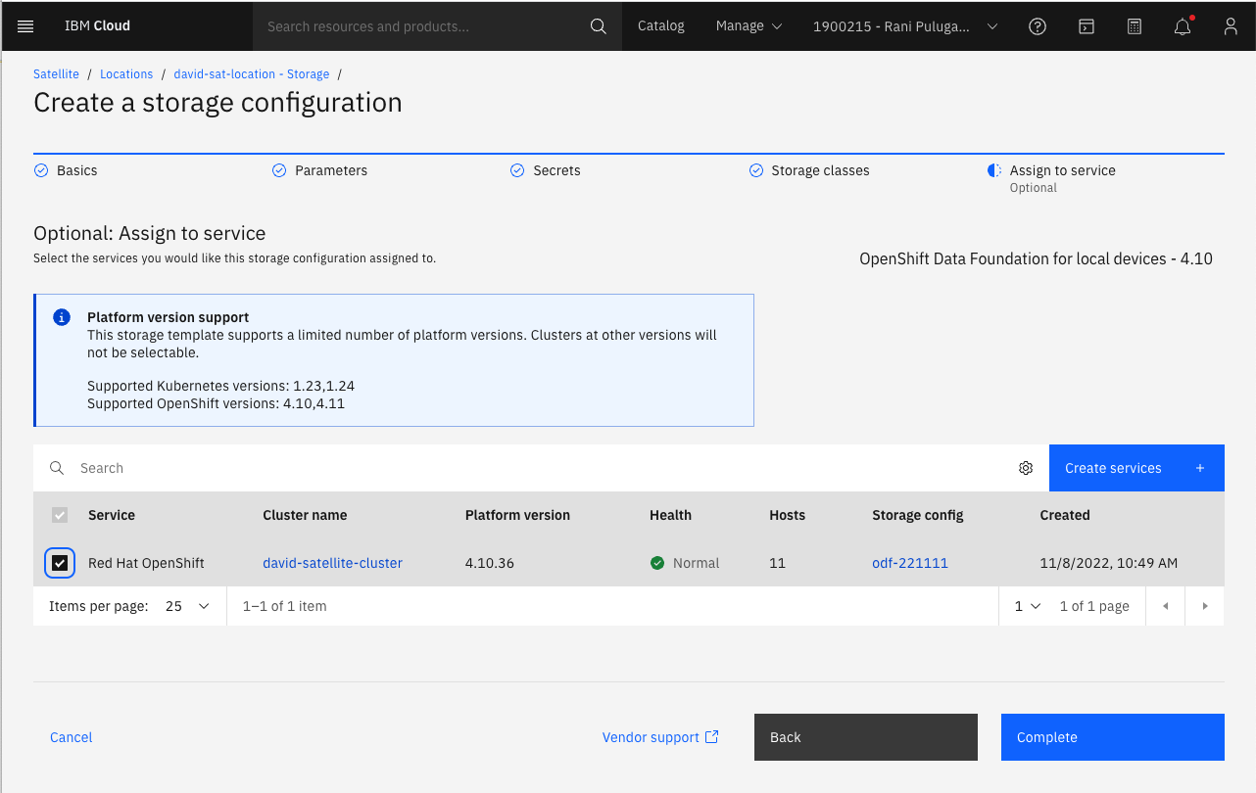1256x793 pixels.
Task: Click the Locations breadcrumb link
Action: [126, 73]
